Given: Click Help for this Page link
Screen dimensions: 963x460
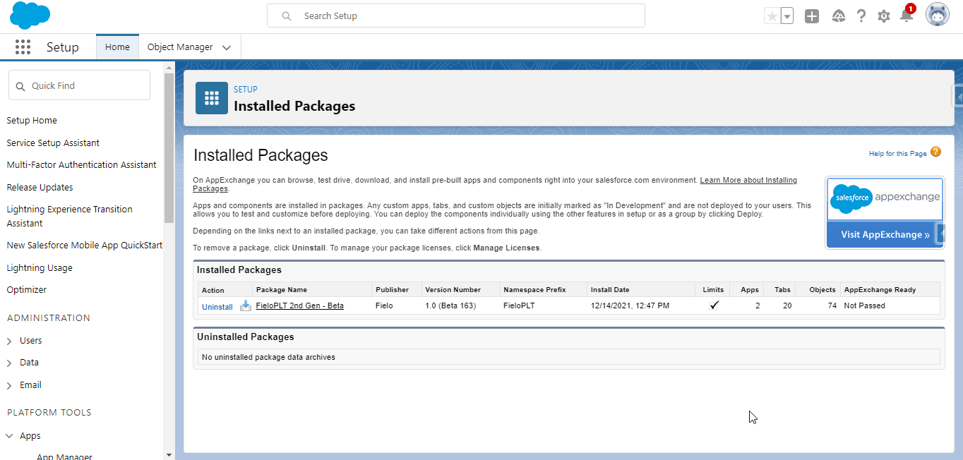Looking at the screenshot, I should coord(898,154).
